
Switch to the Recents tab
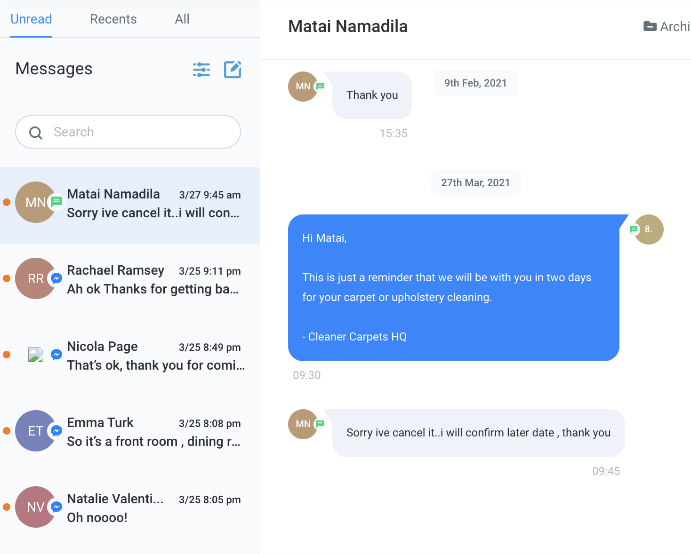click(x=113, y=19)
